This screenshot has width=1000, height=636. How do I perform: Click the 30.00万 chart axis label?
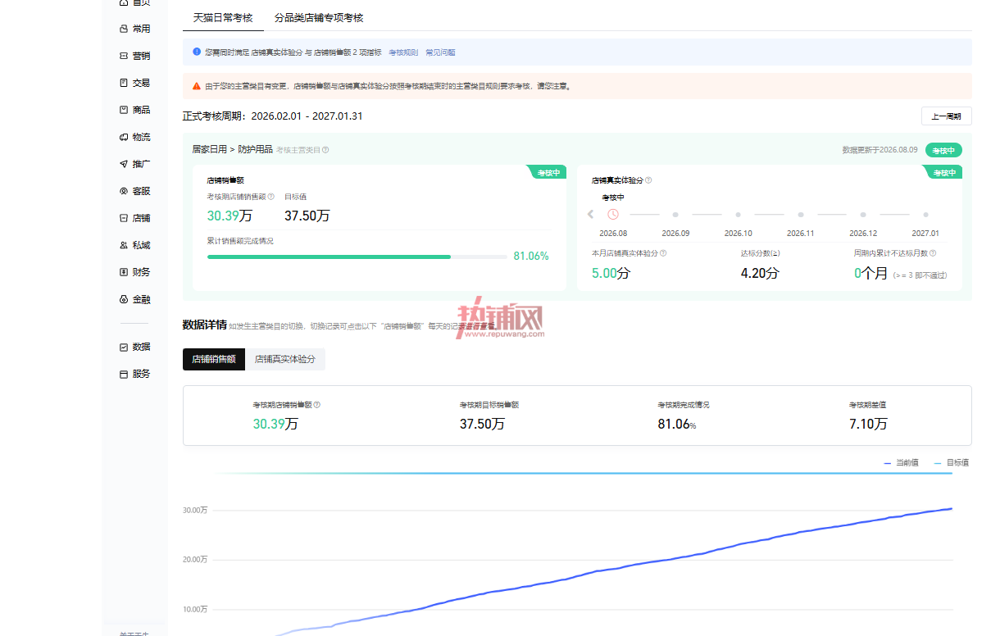[194, 511]
